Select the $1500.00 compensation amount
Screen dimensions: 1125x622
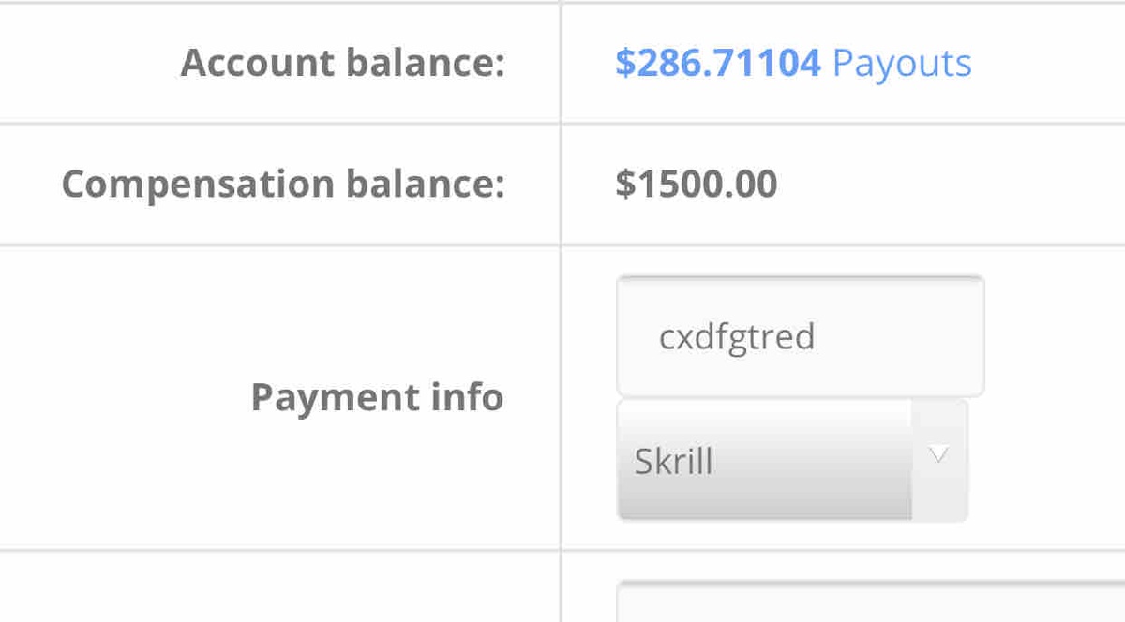[x=697, y=184]
